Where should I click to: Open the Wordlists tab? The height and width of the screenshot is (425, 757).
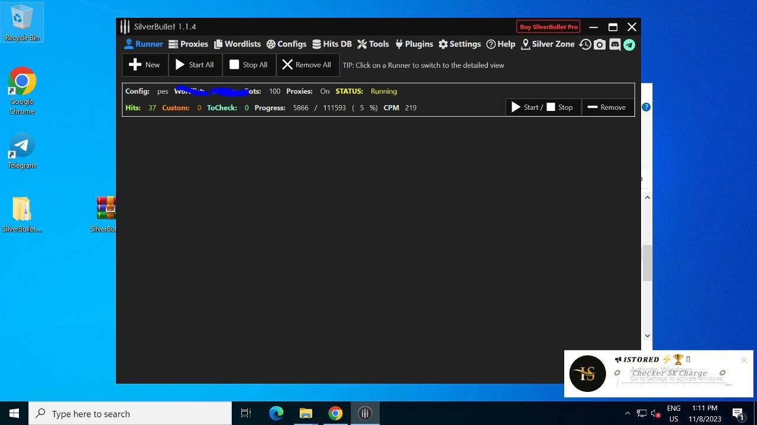coord(237,44)
